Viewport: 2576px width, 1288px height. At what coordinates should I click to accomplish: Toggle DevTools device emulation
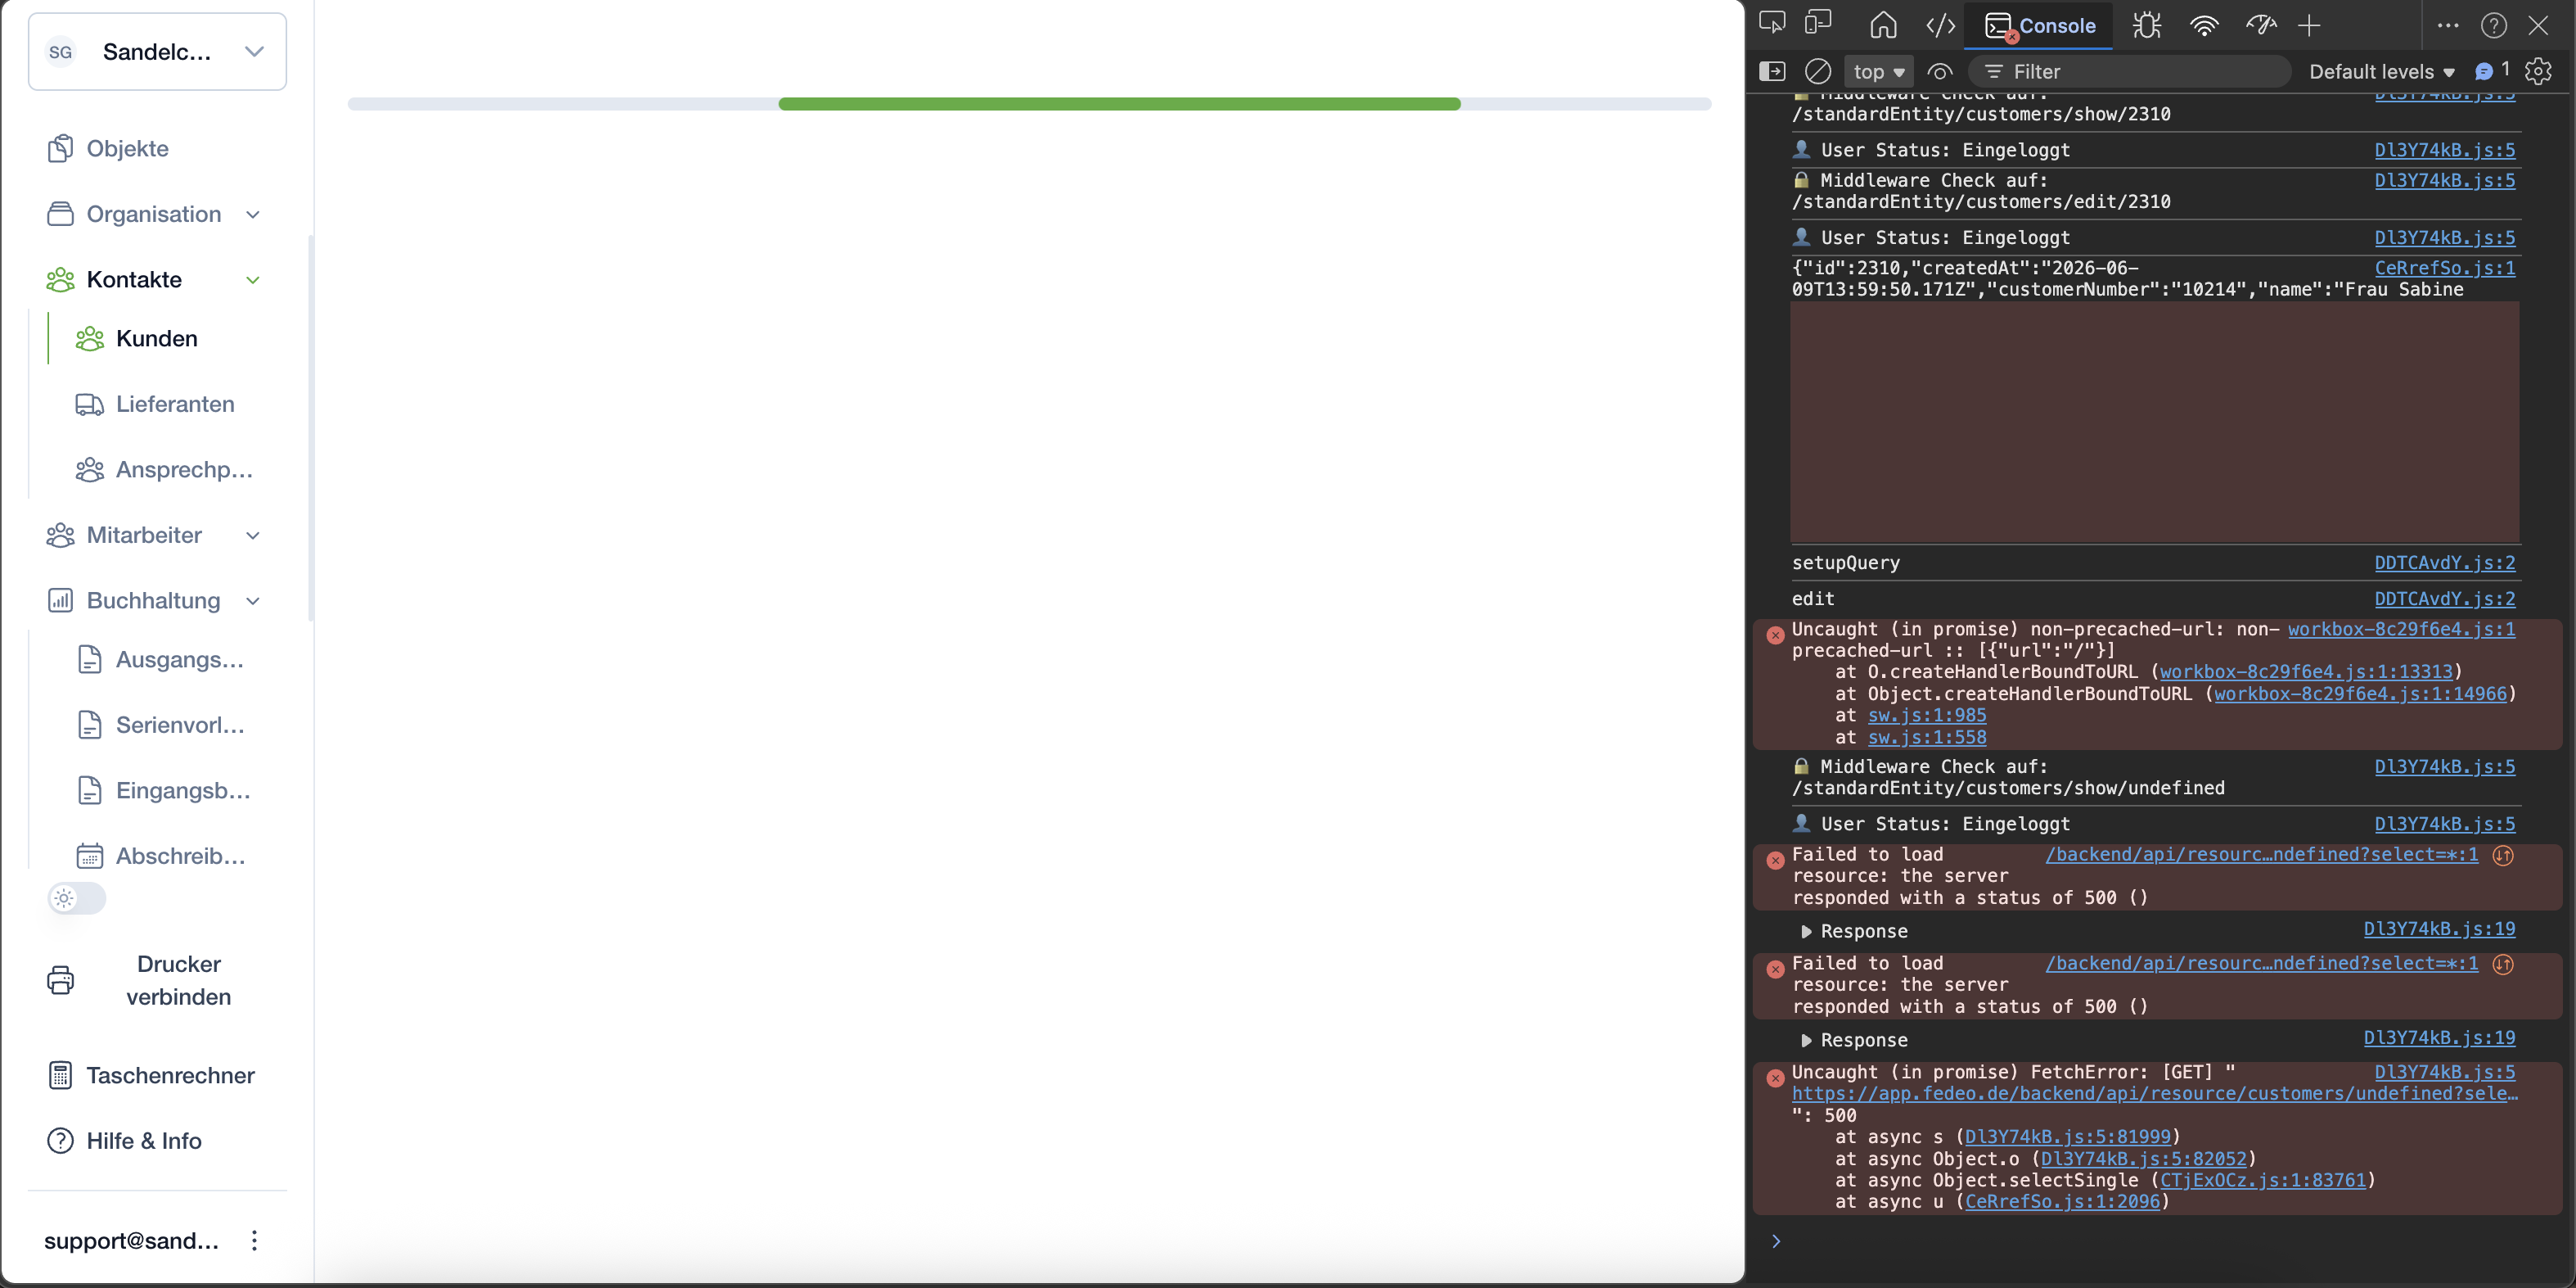tap(1818, 24)
